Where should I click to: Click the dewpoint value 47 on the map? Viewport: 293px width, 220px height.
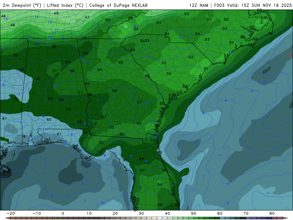[x=87, y=17]
